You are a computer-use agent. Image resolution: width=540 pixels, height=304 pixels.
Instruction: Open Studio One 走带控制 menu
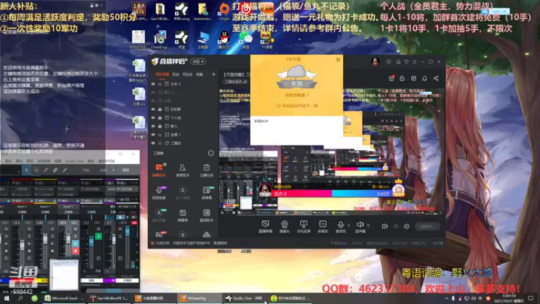44,161
